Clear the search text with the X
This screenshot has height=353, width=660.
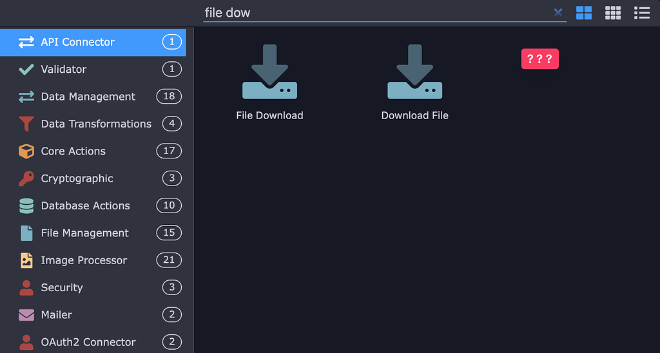(558, 13)
